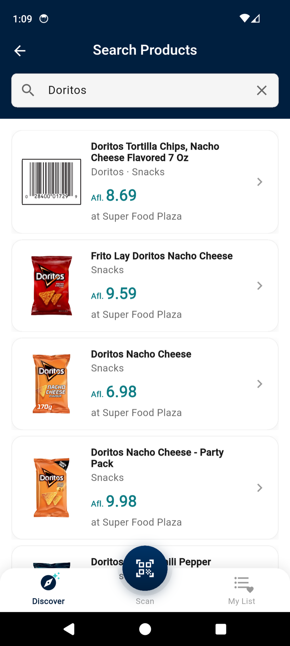This screenshot has height=646, width=290.
Task: Clear the Doritos search text
Action: coord(262,90)
